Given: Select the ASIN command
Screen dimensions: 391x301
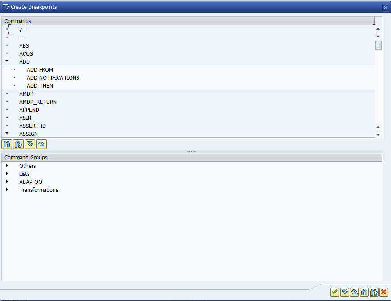Looking at the screenshot, I should 25,118.
